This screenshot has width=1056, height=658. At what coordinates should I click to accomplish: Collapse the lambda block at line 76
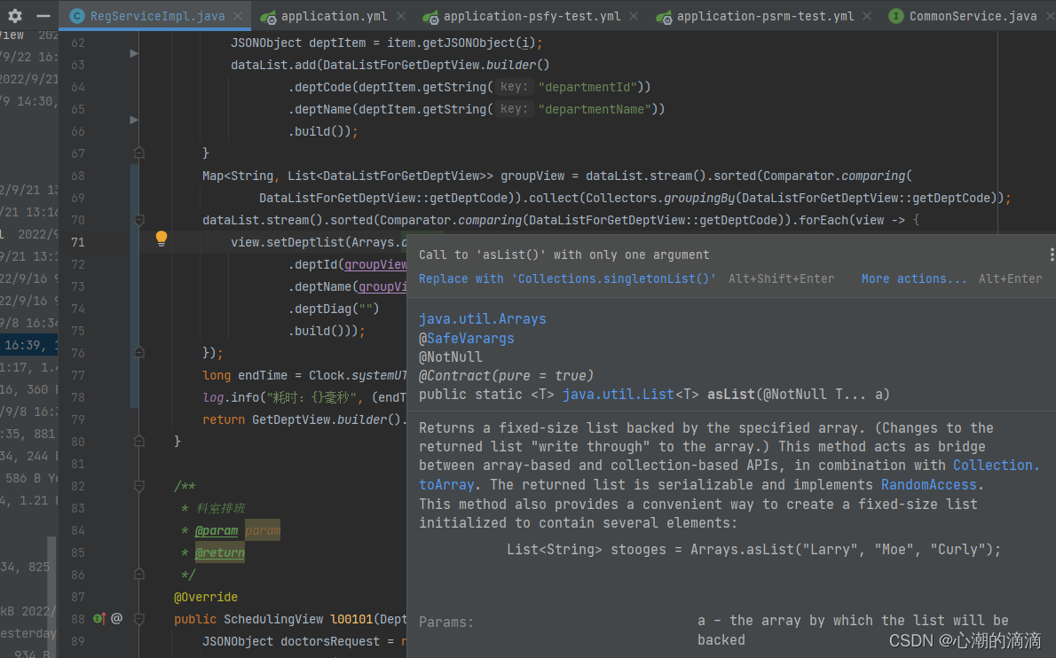[138, 352]
